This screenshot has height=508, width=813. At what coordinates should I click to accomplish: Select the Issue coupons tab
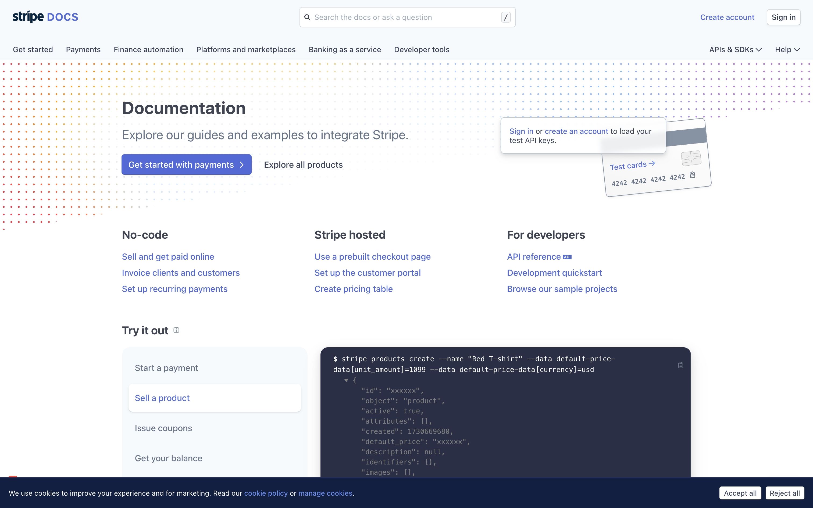[215, 428]
